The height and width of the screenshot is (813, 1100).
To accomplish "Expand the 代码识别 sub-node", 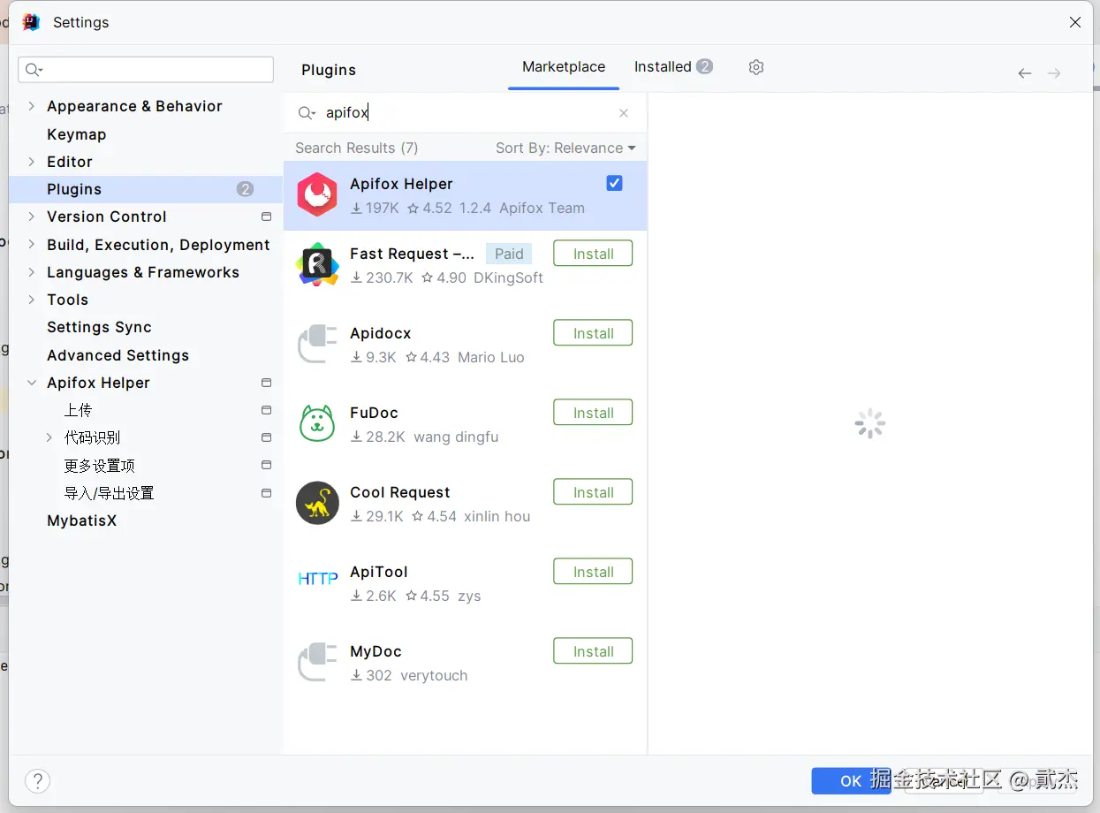I will tap(49, 437).
